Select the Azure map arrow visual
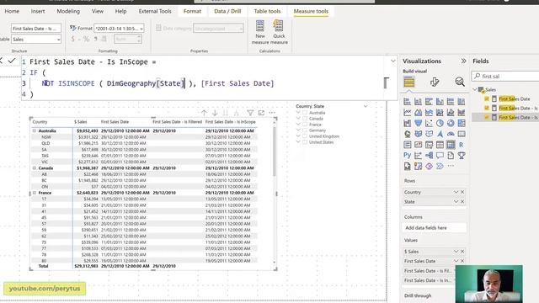Screen dimensions: 539x303 tap(440, 134)
